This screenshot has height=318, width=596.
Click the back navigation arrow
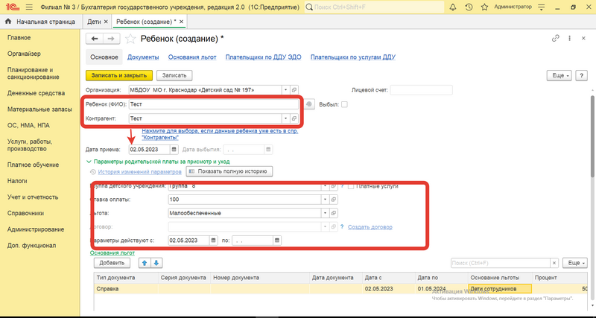click(x=94, y=38)
